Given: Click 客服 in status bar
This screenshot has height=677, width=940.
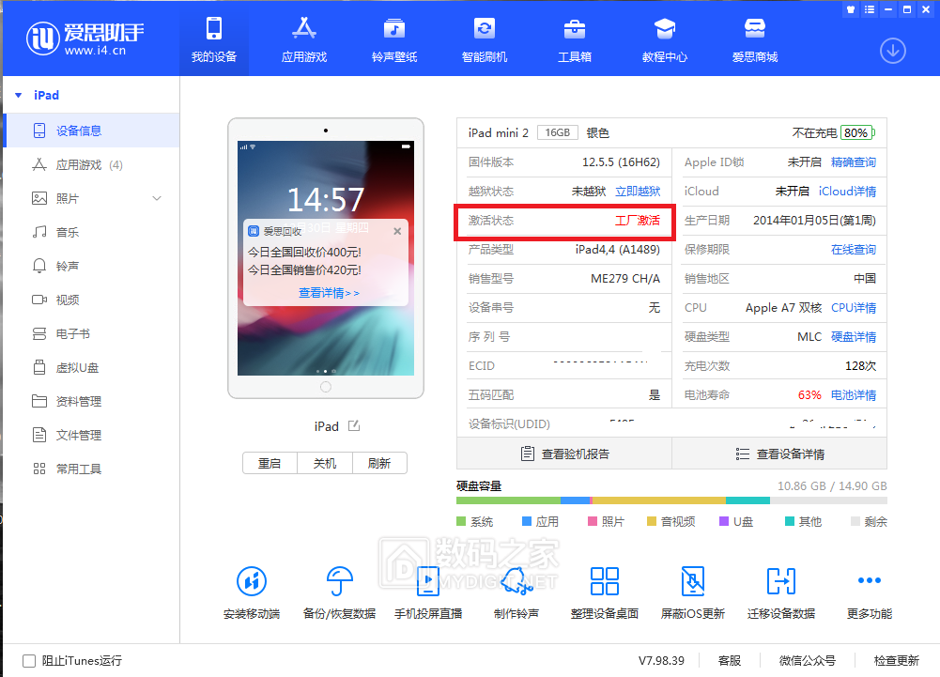Looking at the screenshot, I should 729,660.
